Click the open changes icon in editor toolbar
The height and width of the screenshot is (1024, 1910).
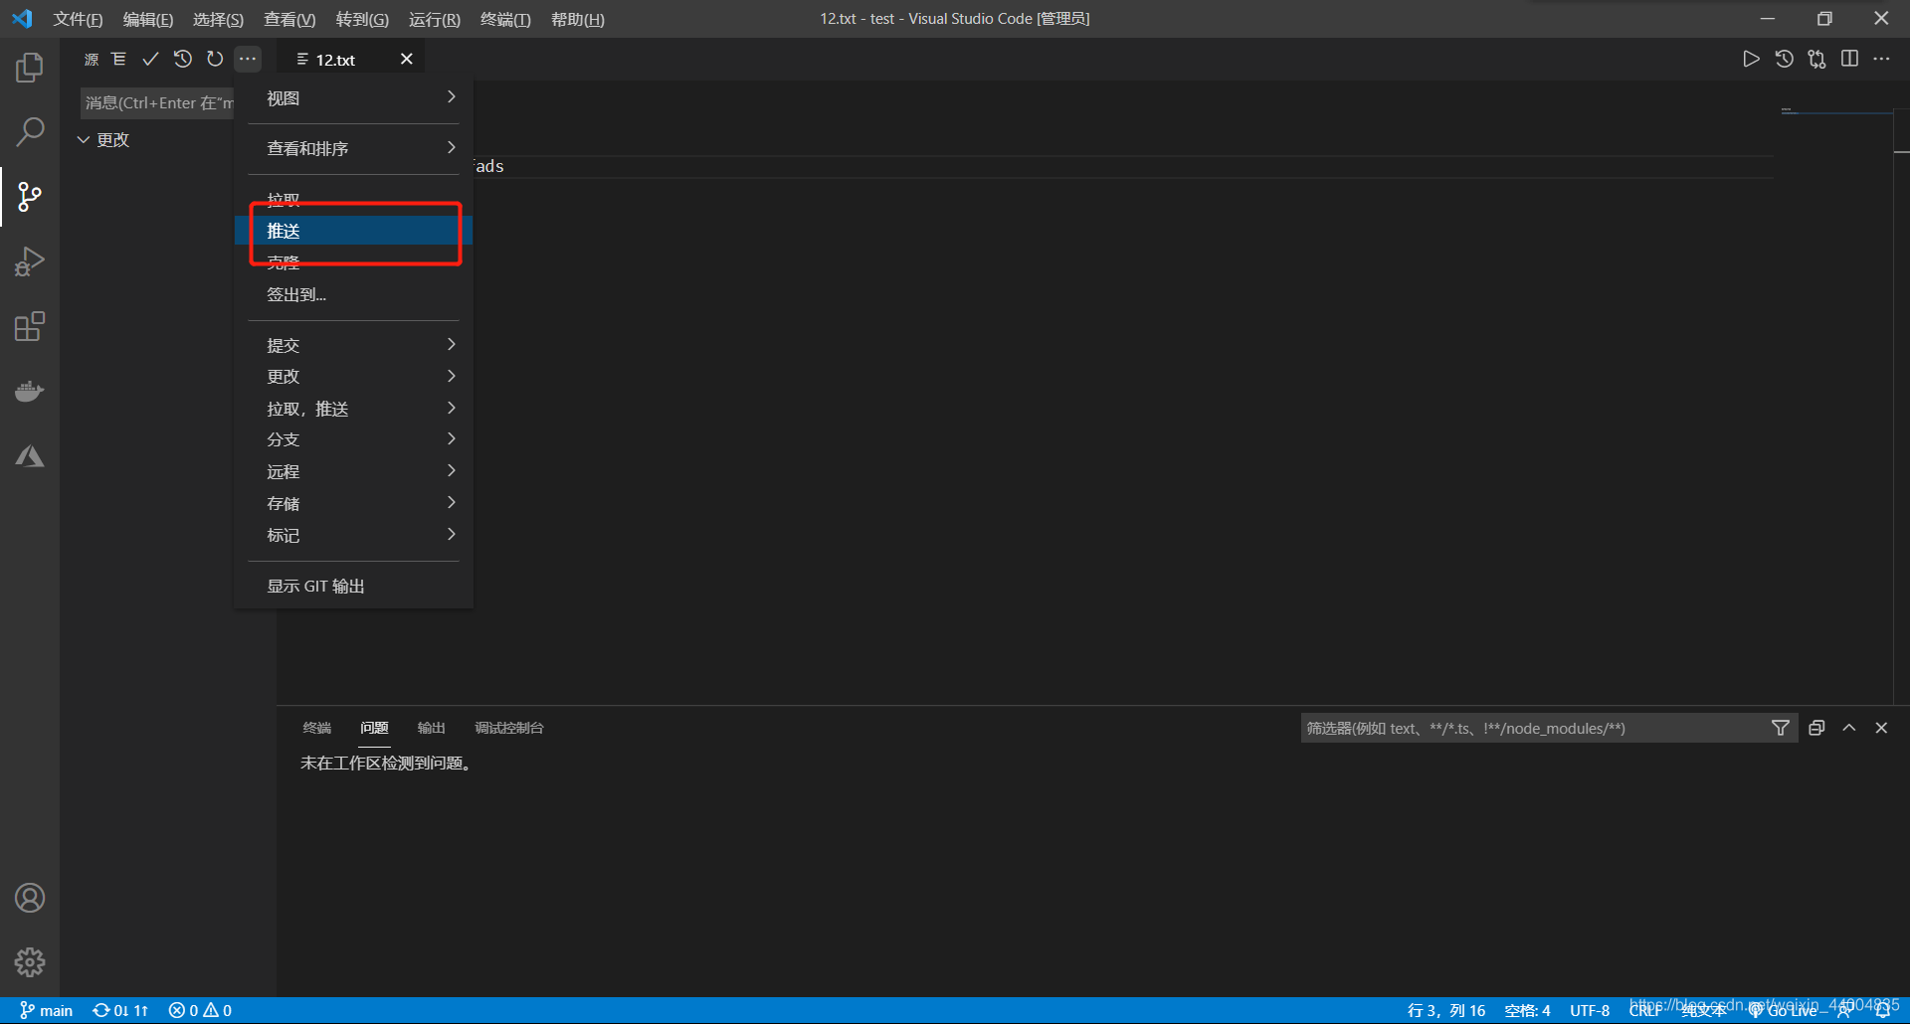1817,60
